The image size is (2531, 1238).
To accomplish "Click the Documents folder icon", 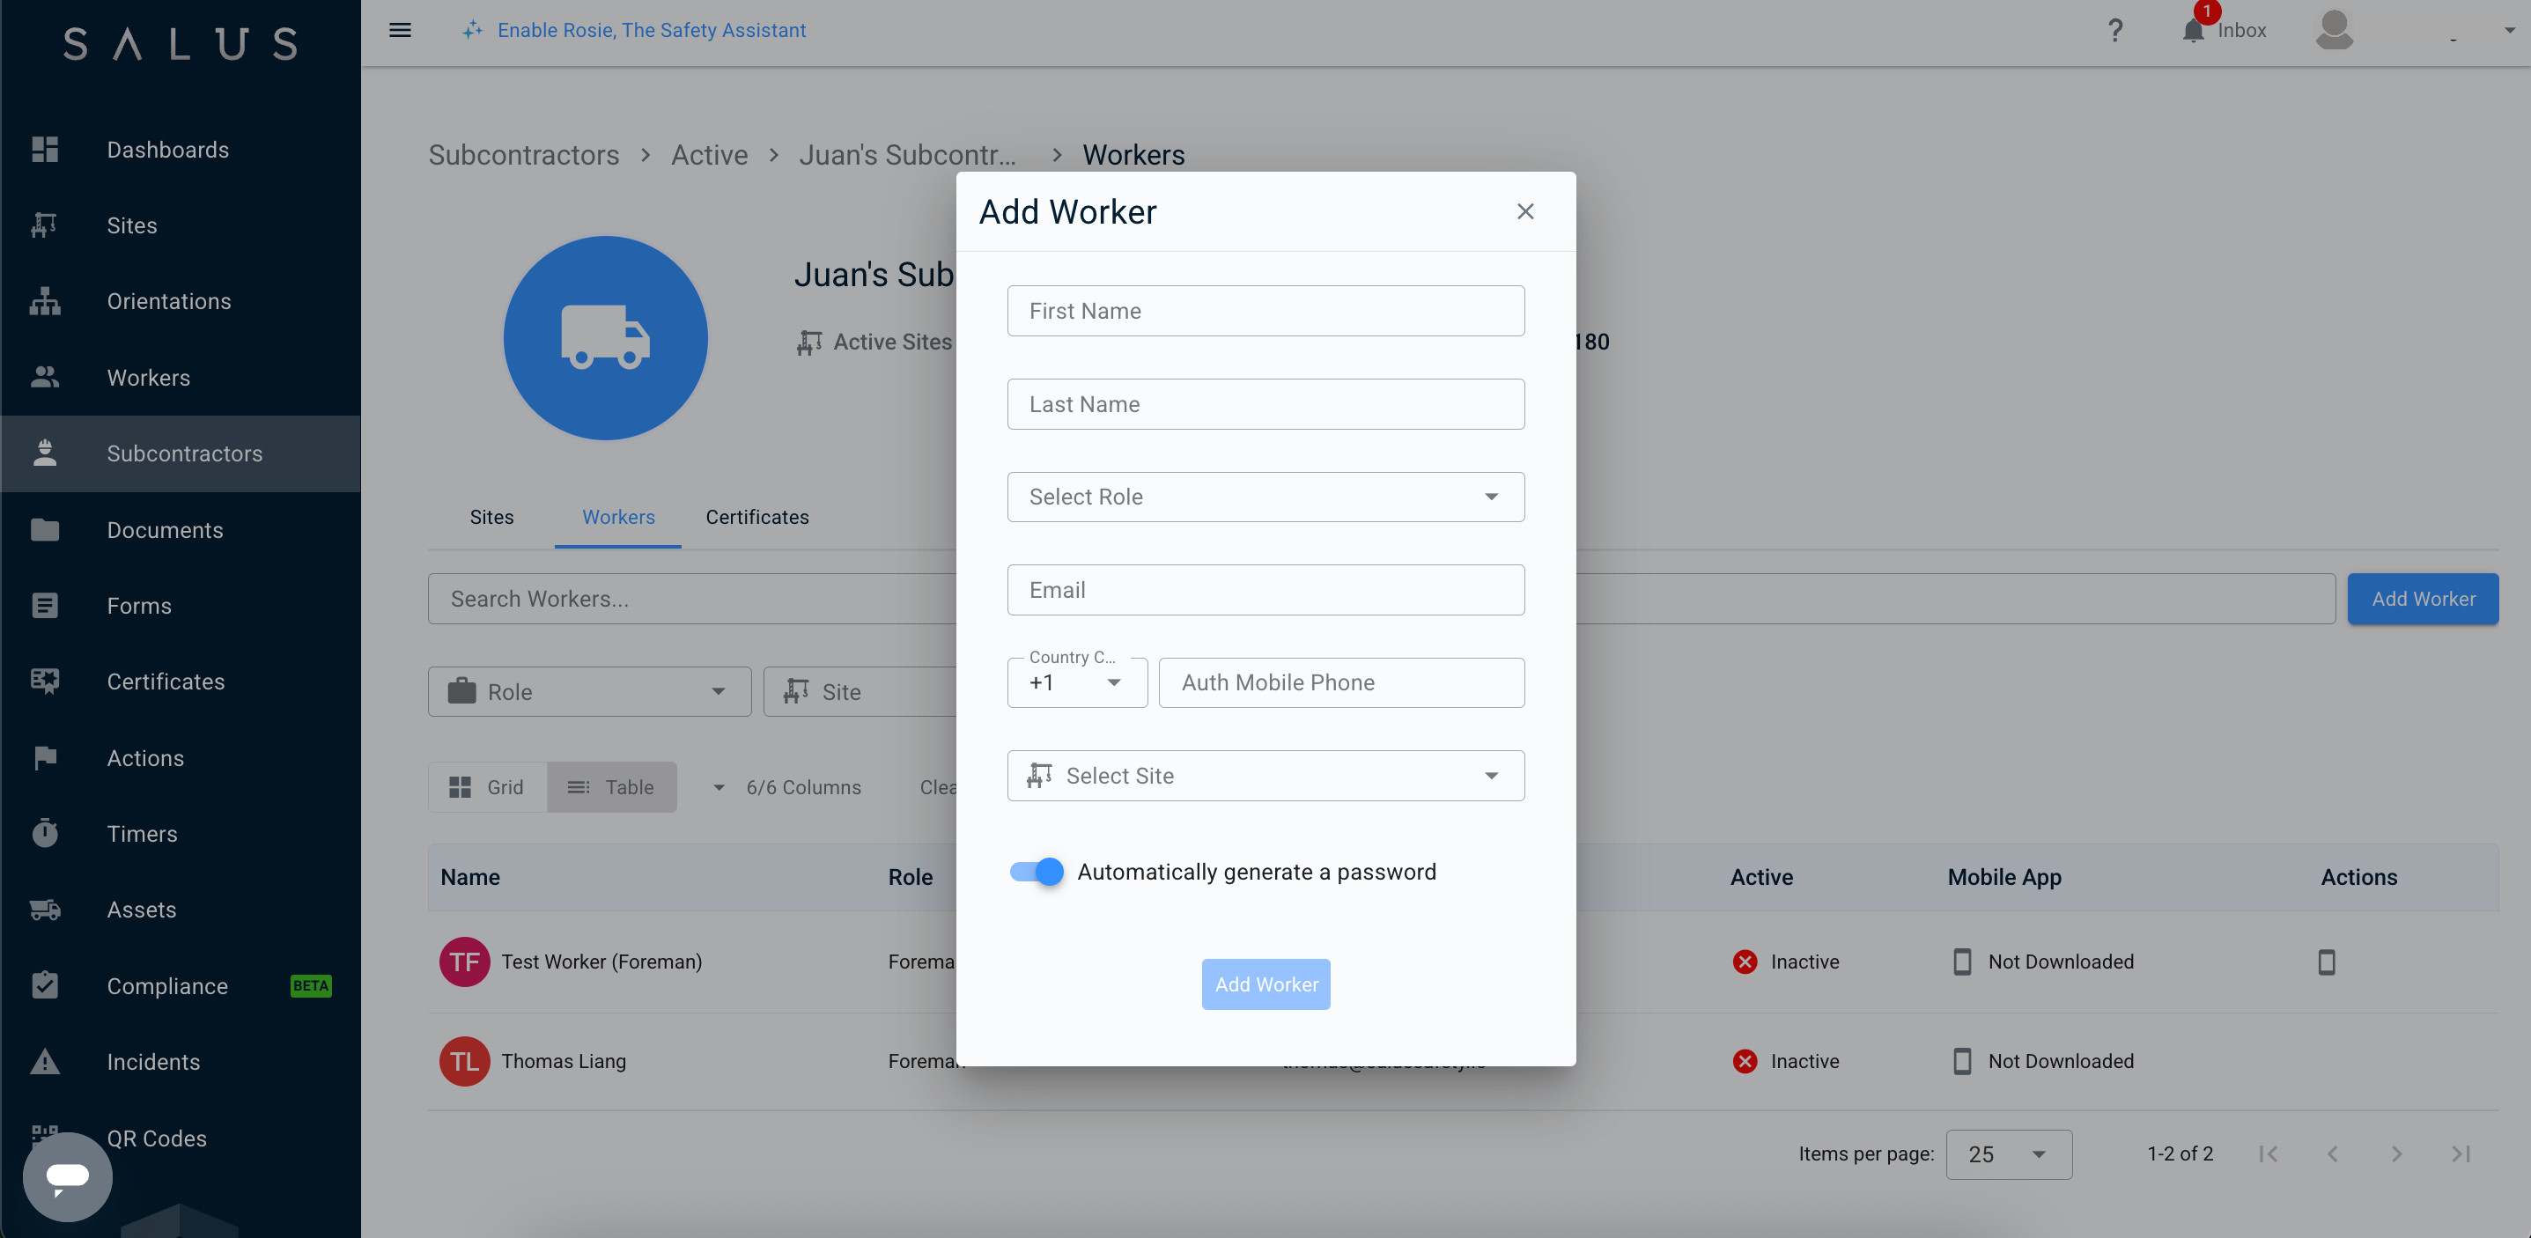I will [44, 529].
